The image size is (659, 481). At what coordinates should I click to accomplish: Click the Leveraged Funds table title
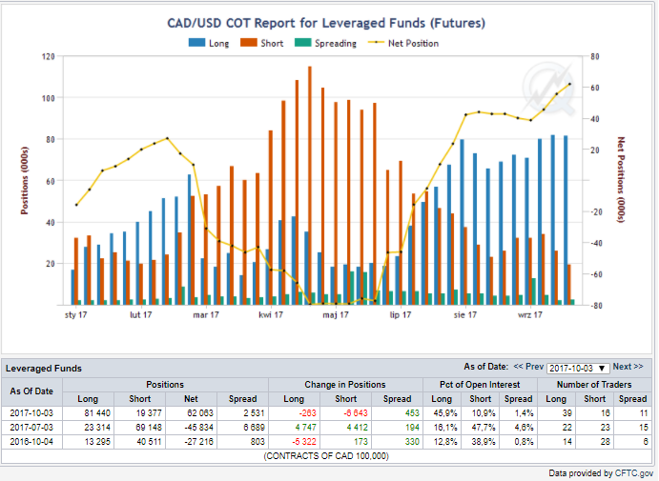tap(44, 369)
